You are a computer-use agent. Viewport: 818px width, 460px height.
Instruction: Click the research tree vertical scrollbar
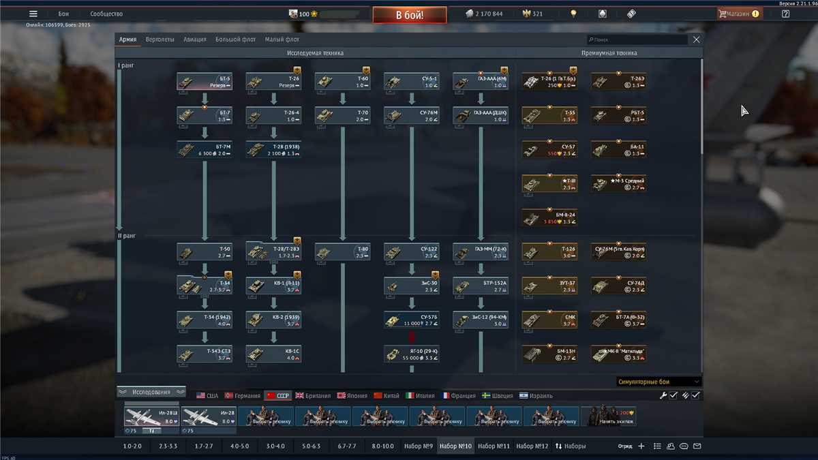click(x=702, y=106)
